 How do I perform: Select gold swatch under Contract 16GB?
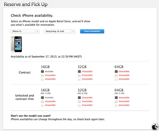pos(42,75)
